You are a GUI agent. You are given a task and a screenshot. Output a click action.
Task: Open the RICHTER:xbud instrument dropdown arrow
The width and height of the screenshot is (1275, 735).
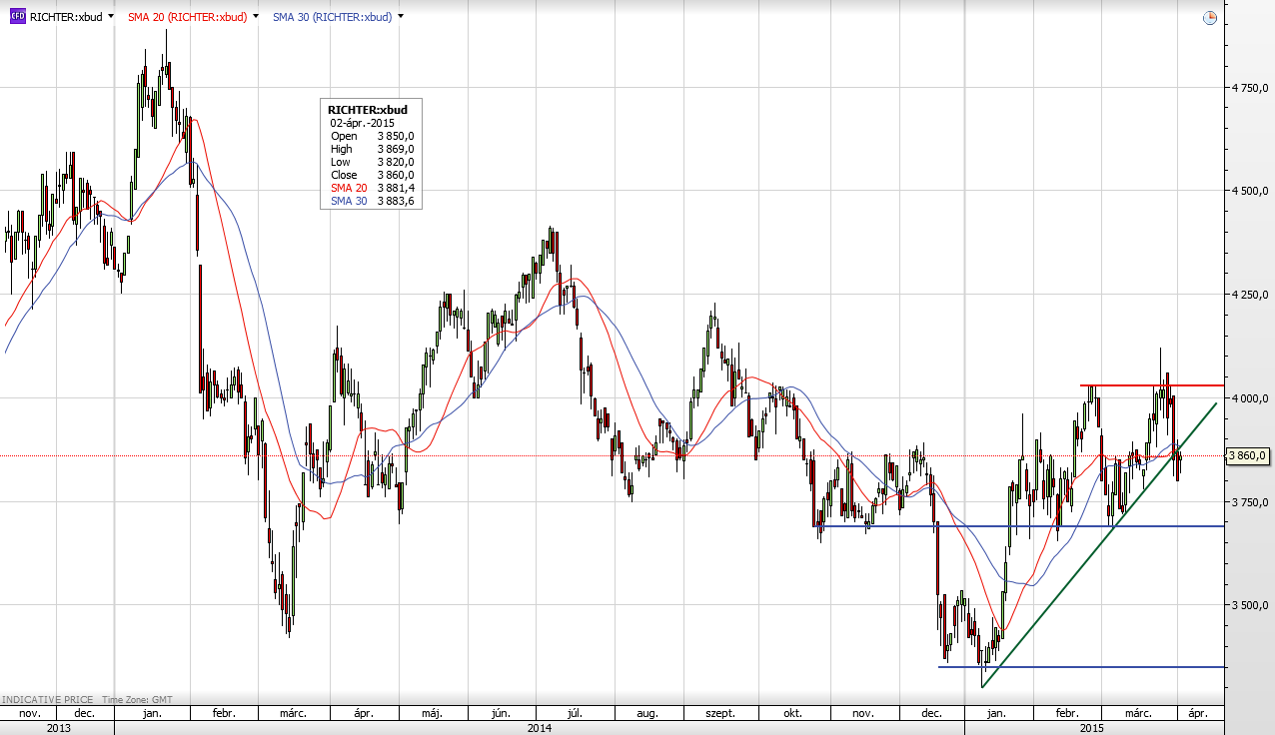tap(110, 16)
